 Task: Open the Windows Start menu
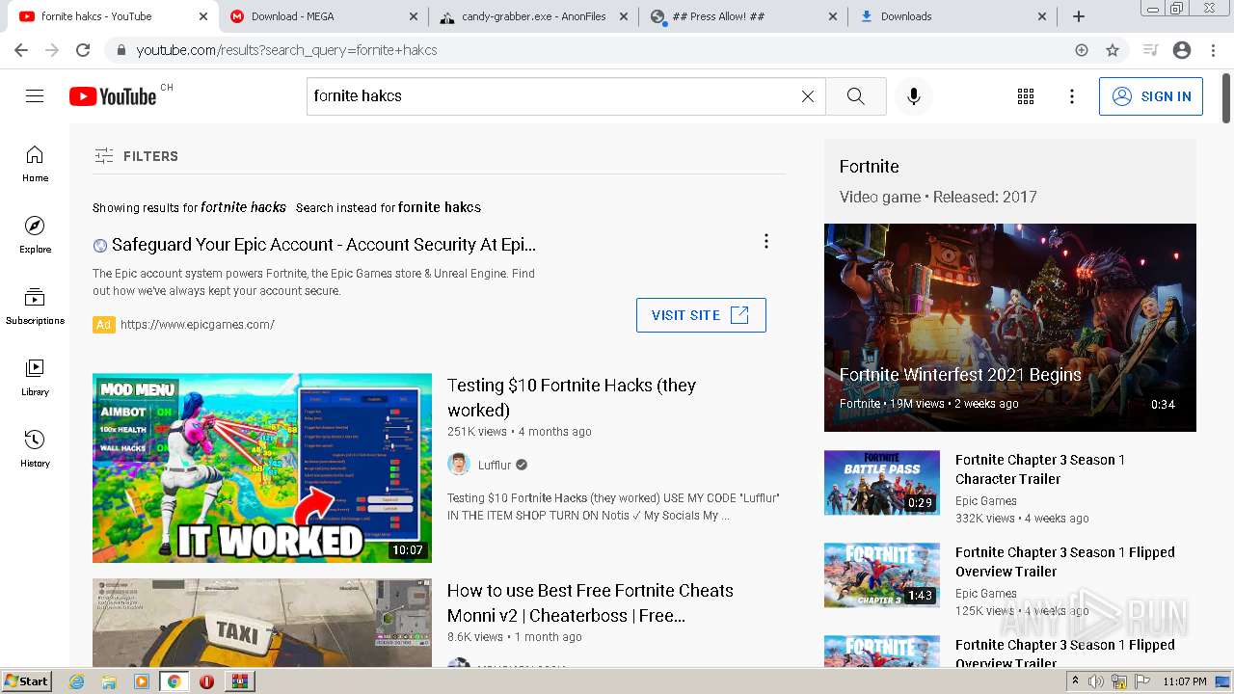pos(27,681)
